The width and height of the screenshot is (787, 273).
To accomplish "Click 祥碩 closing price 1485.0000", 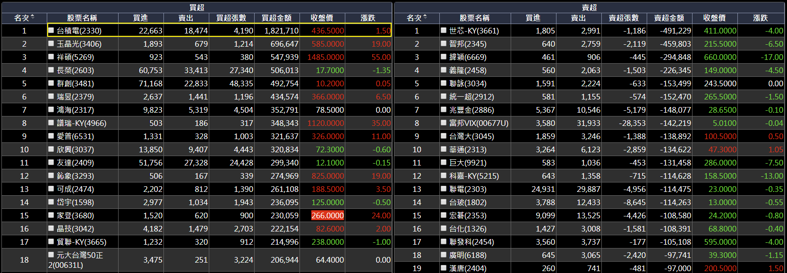I will point(325,57).
